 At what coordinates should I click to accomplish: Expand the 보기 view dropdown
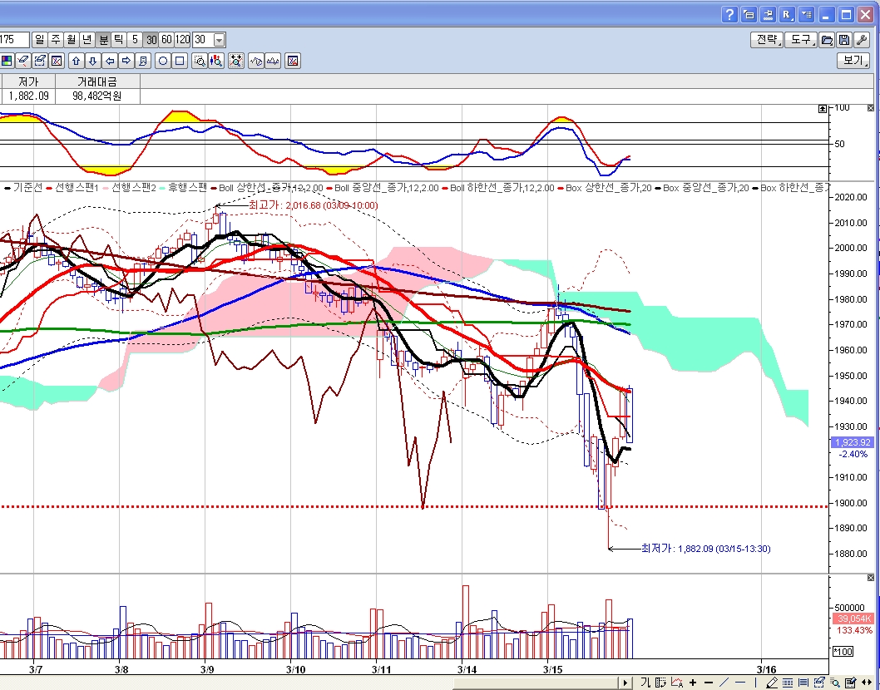point(853,61)
